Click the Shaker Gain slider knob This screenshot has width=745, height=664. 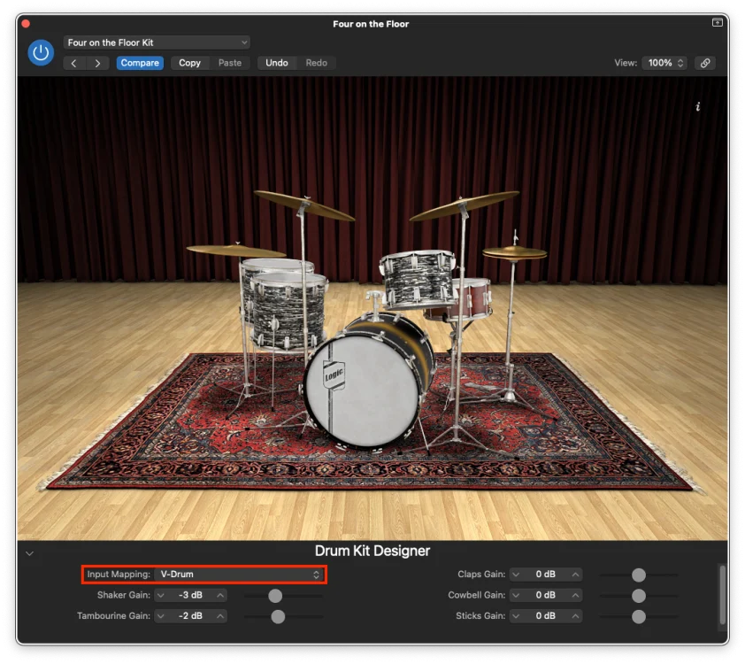[275, 596]
